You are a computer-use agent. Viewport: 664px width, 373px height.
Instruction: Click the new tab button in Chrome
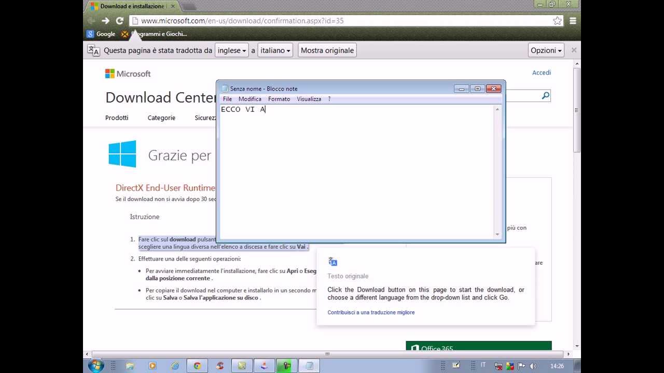pos(188,7)
